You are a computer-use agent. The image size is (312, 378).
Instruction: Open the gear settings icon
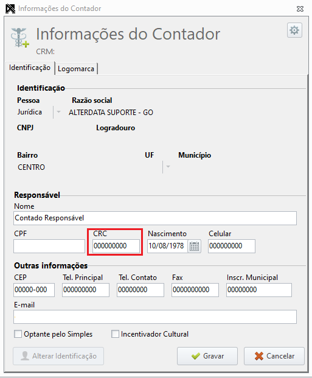tap(294, 30)
